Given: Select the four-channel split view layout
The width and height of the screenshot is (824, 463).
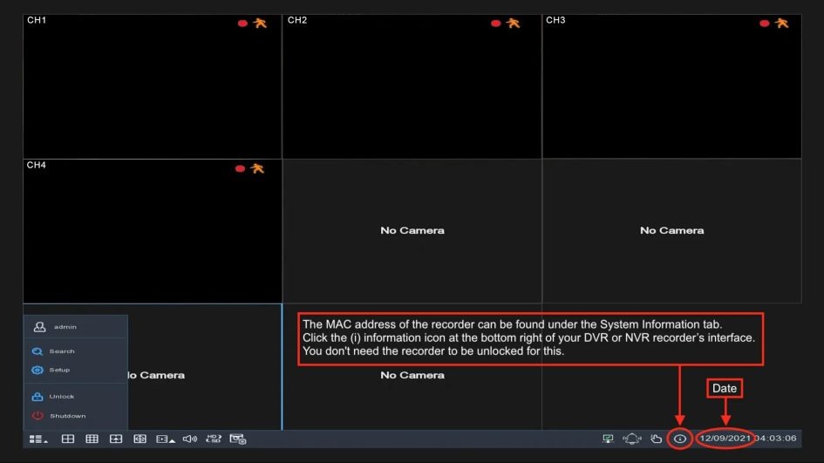Looking at the screenshot, I should tap(67, 439).
